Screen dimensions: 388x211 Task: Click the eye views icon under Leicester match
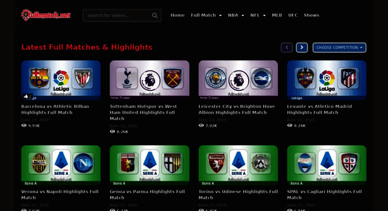(201, 126)
